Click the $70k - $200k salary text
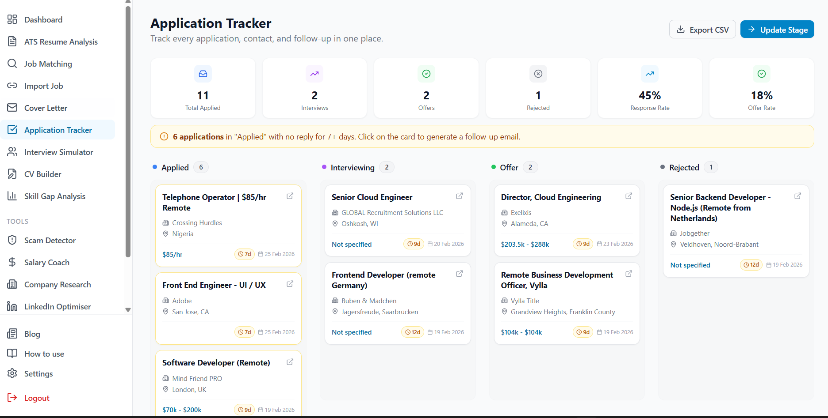This screenshot has height=418, width=828. point(182,410)
